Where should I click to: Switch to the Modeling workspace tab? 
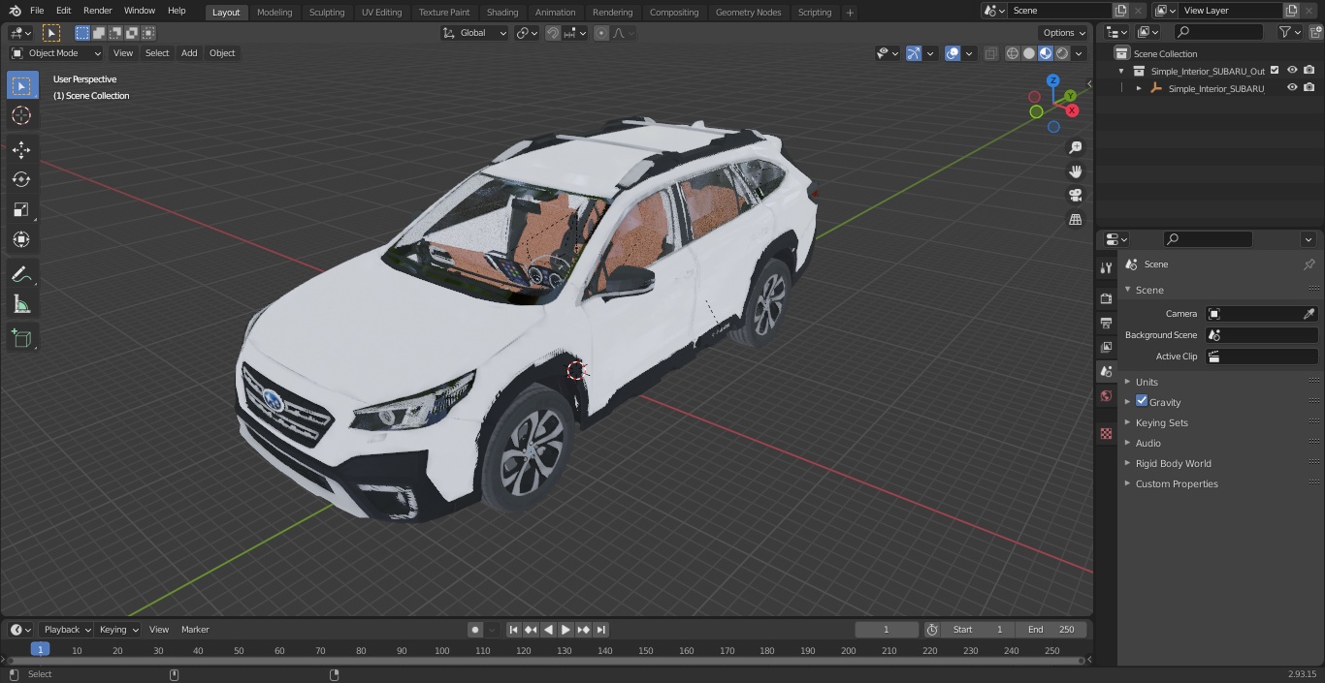(x=275, y=12)
